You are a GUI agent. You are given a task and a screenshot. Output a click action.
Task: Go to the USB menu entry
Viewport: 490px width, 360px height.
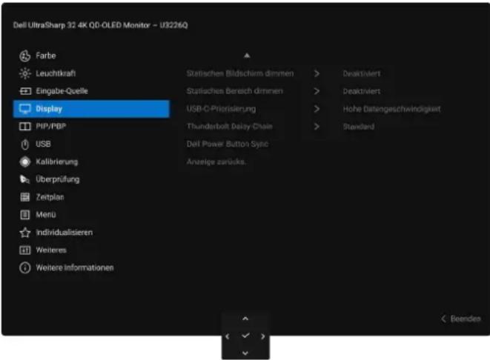[91, 144]
